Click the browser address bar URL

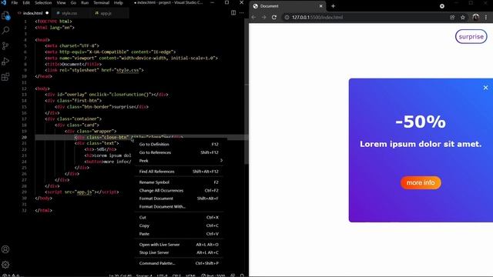(317, 17)
